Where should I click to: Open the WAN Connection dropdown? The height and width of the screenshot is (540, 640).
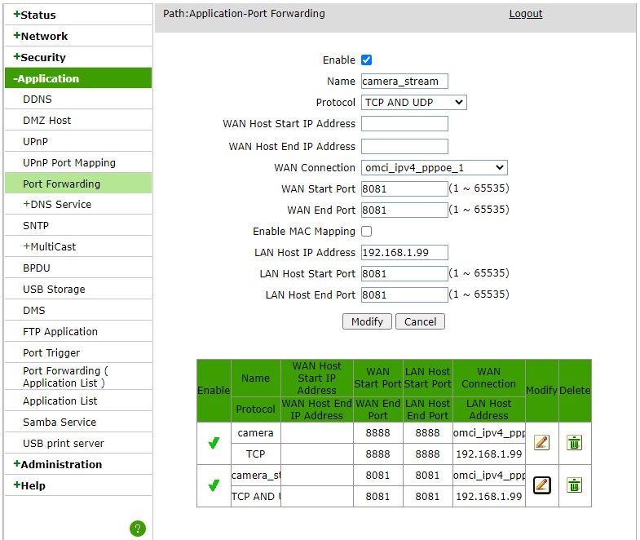click(x=435, y=167)
